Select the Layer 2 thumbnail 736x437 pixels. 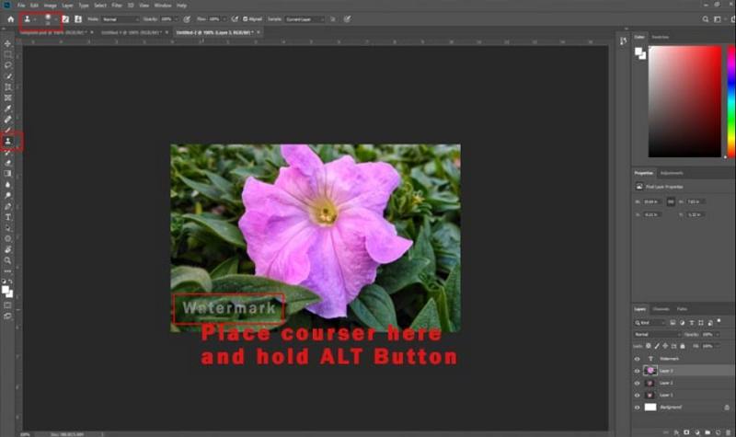650,382
